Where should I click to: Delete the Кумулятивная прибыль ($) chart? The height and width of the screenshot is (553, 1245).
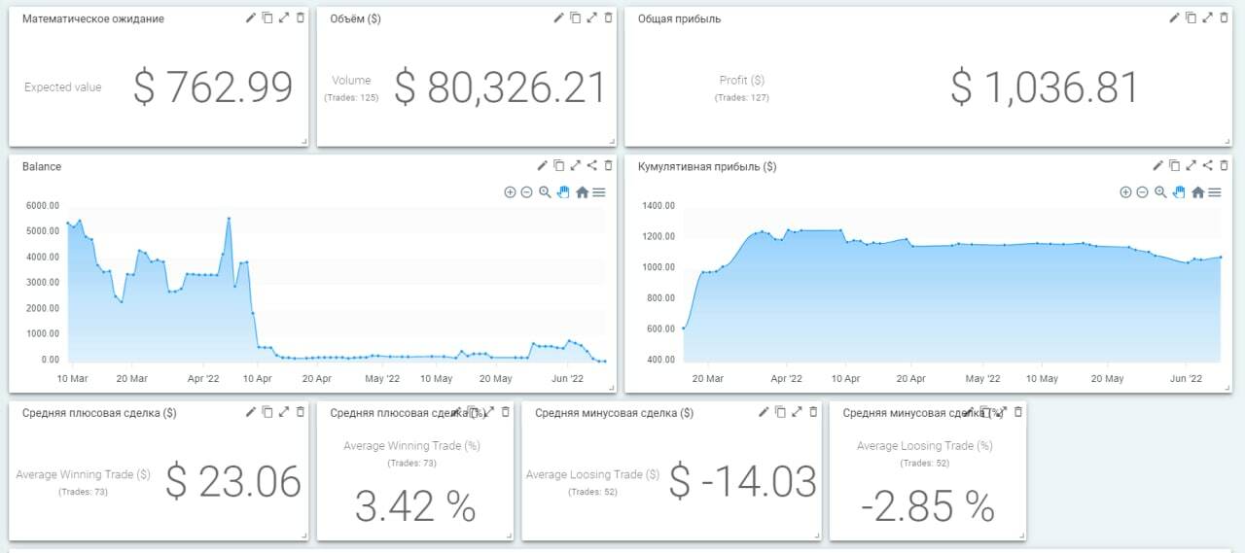coord(1224,165)
